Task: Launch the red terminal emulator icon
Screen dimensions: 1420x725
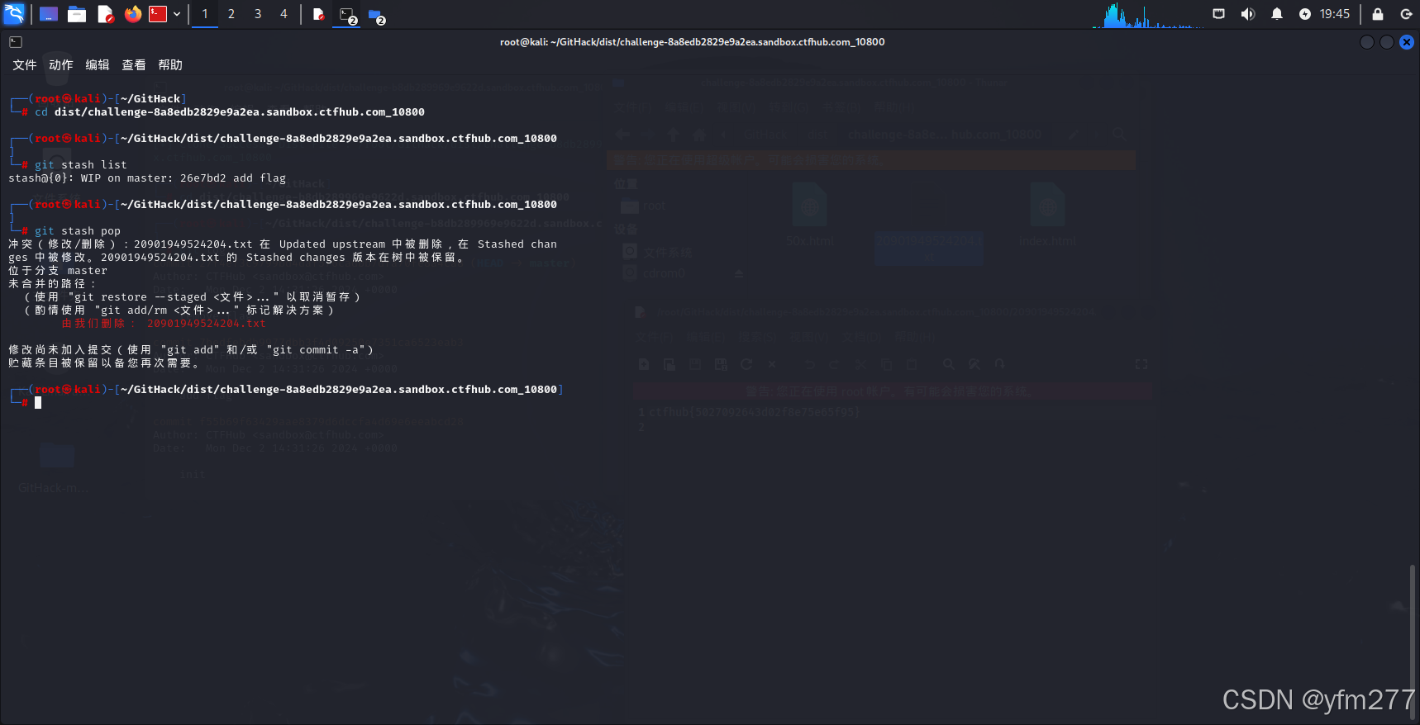Action: pyautogui.click(x=158, y=14)
